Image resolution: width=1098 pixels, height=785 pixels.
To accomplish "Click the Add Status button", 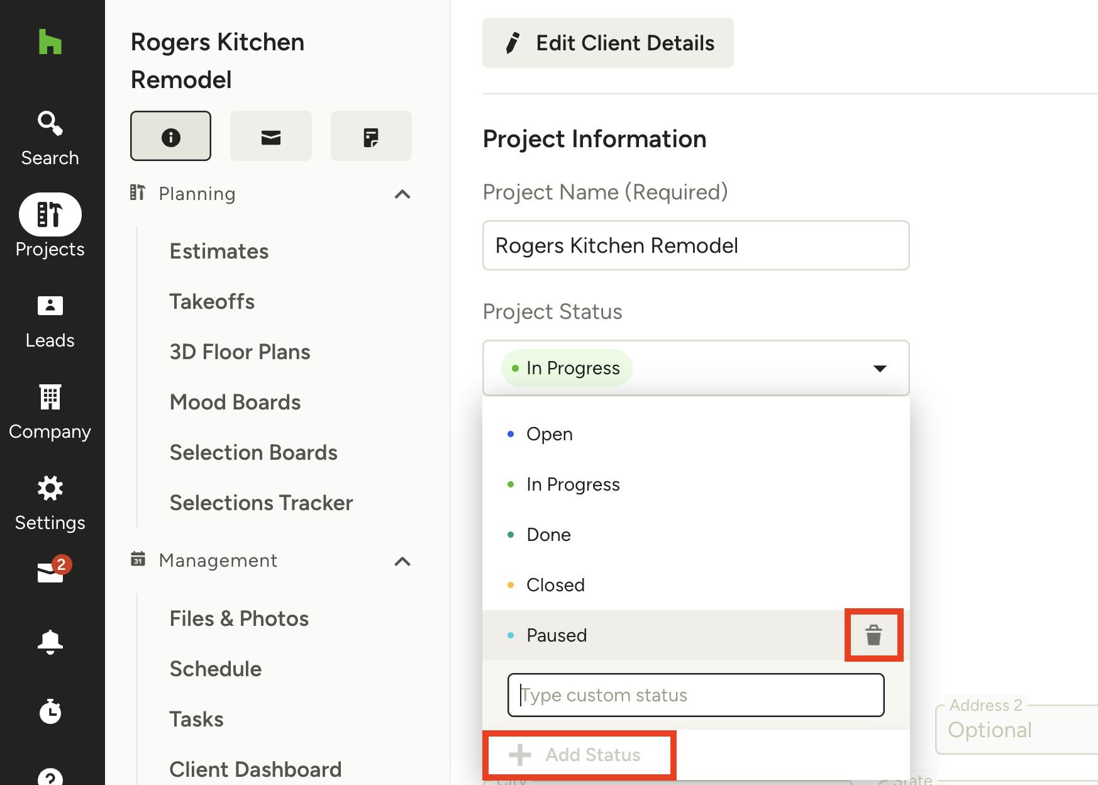I will 579,755.
